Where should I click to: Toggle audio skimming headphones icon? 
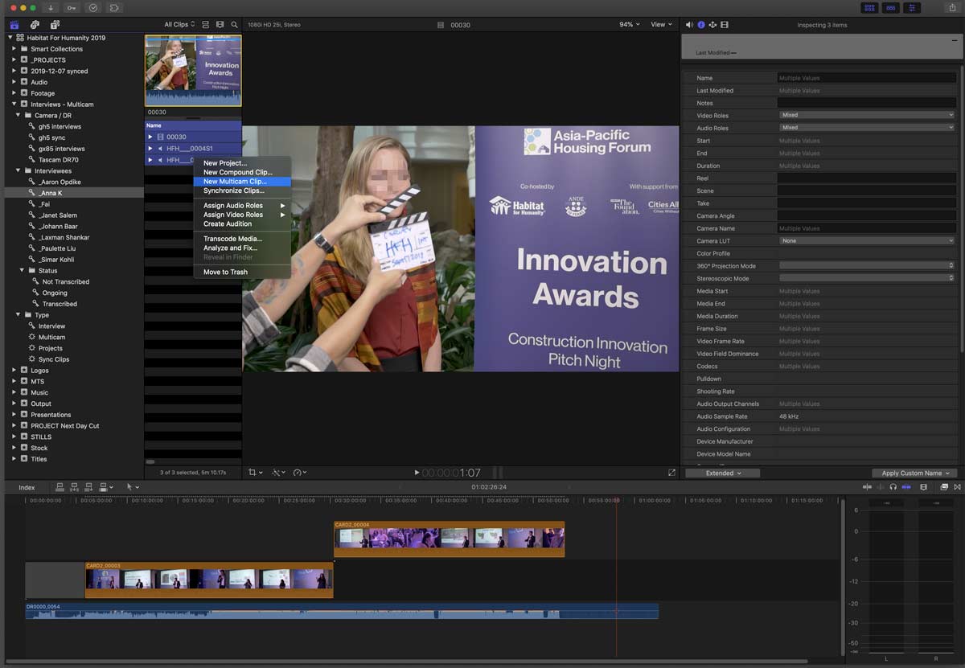point(893,487)
